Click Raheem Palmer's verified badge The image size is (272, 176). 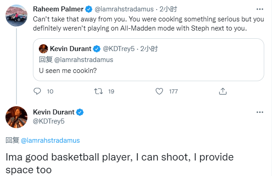tap(89, 9)
